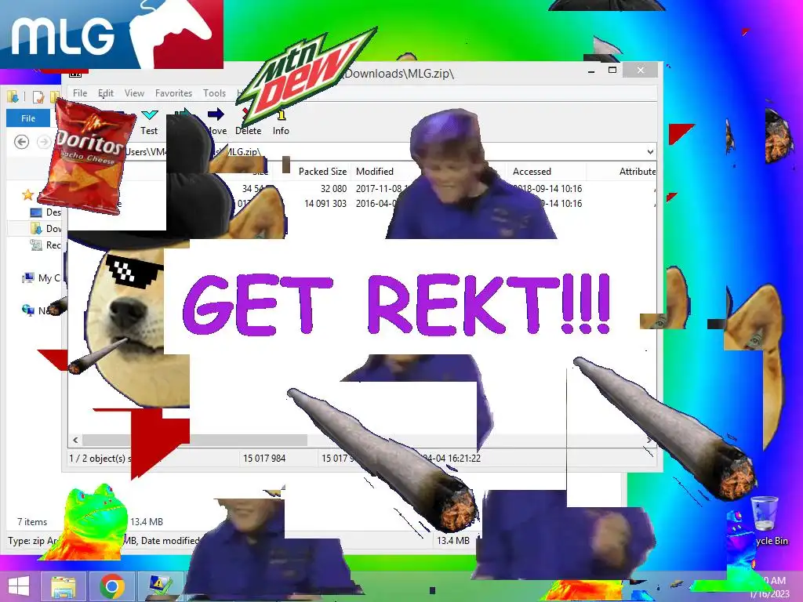Image resolution: width=803 pixels, height=602 pixels.
Task: Open the Favorites menu in 7-Zip
Action: (173, 93)
